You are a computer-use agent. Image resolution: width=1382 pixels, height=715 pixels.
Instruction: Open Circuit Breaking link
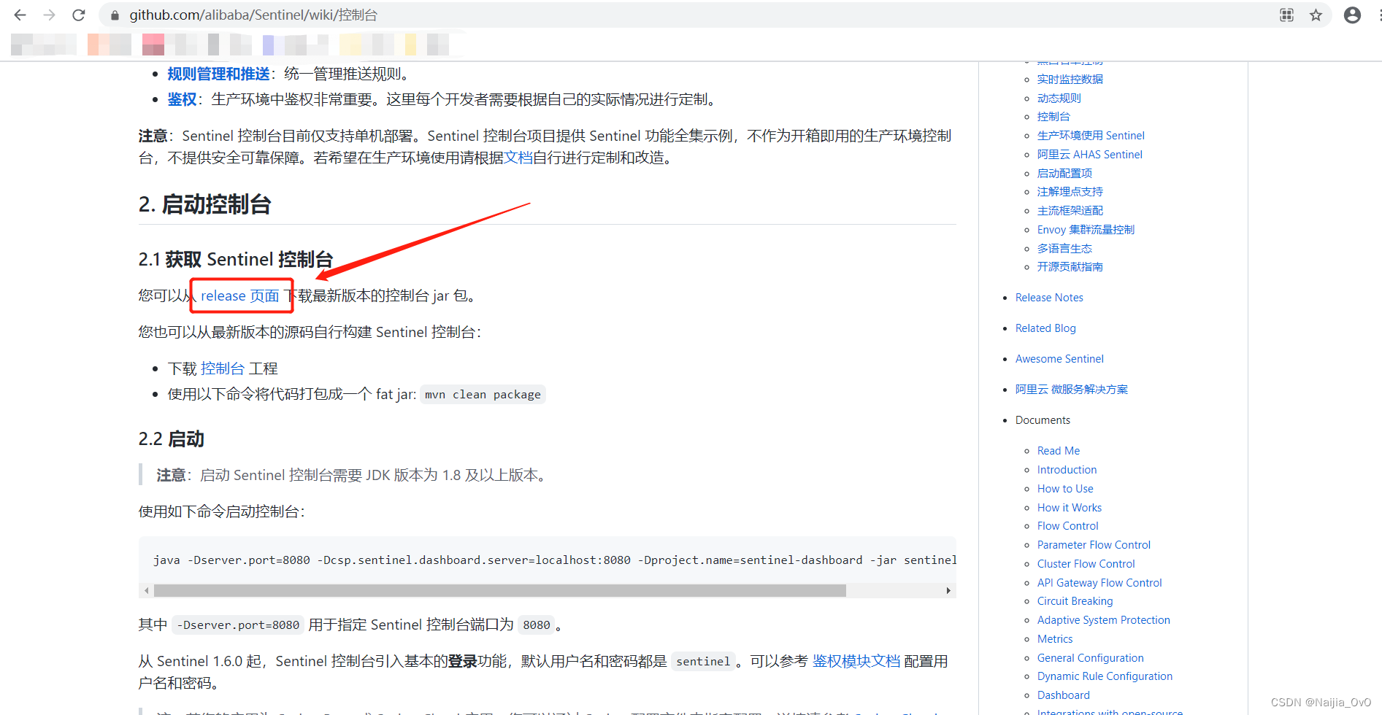tap(1075, 600)
